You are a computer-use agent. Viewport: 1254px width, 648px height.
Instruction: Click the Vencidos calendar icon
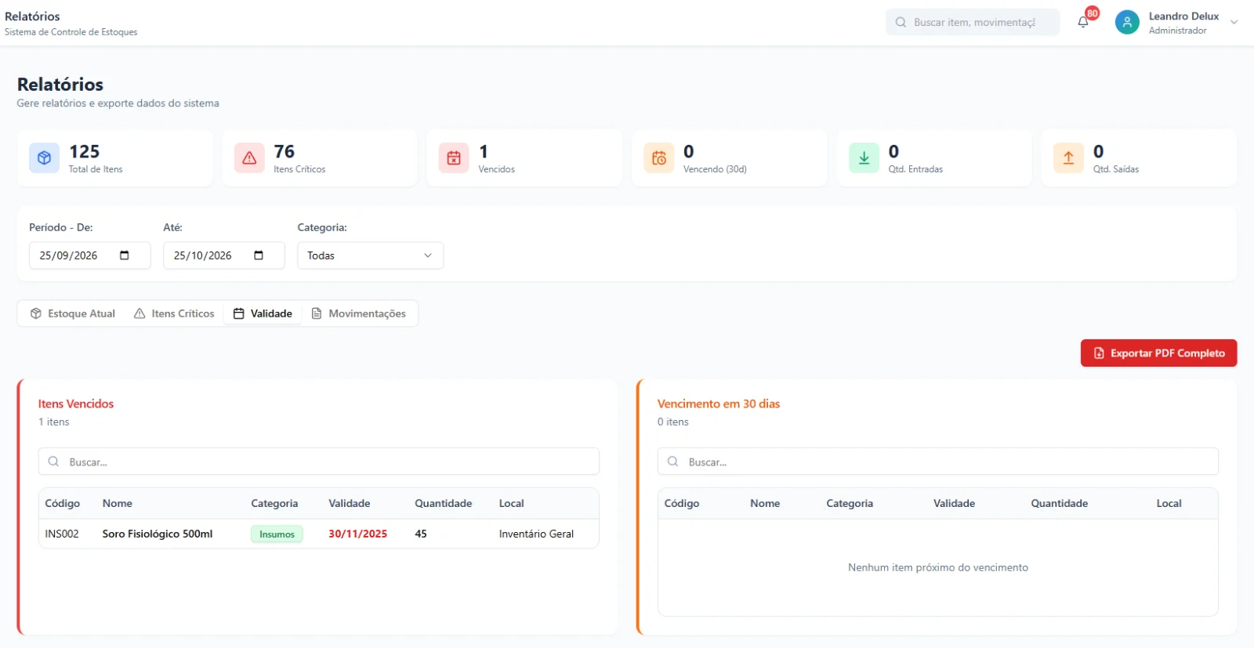pyautogui.click(x=454, y=157)
